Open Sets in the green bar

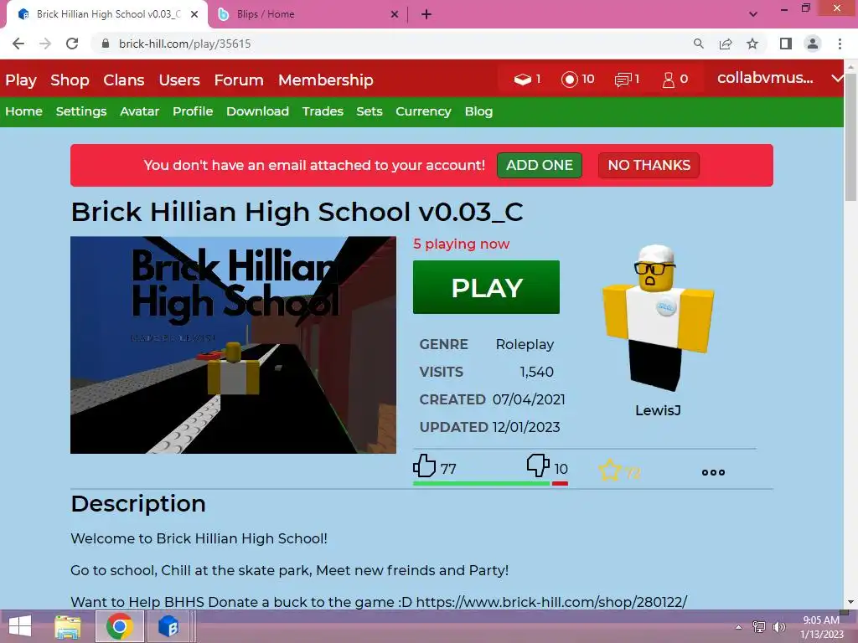(370, 111)
